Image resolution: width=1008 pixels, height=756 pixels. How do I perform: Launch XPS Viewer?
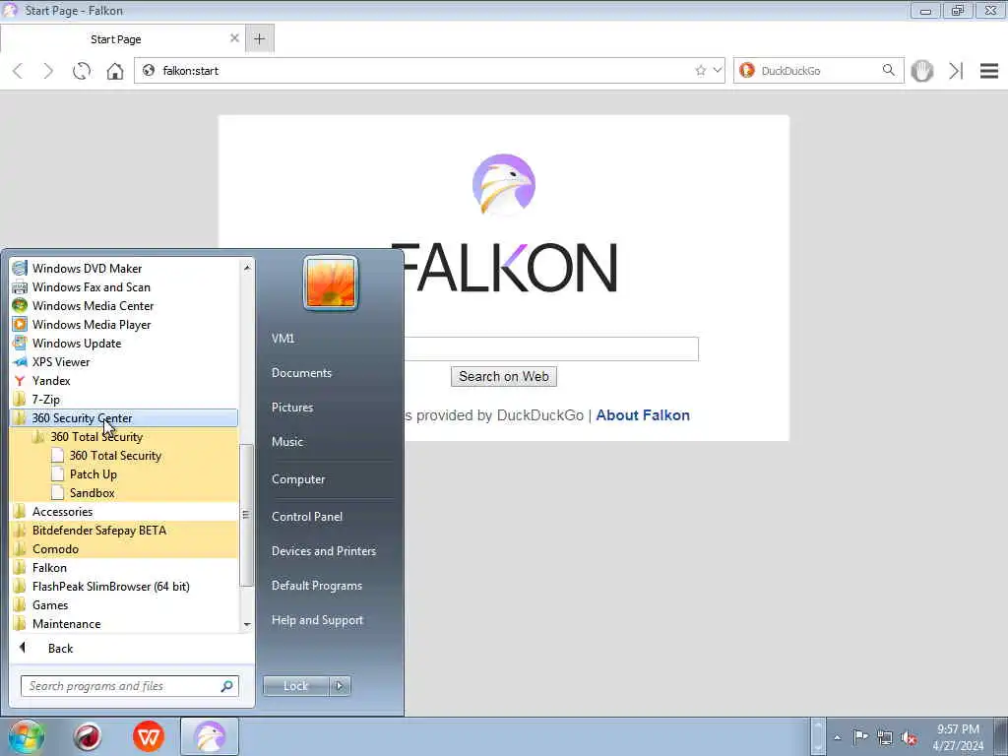(124, 362)
